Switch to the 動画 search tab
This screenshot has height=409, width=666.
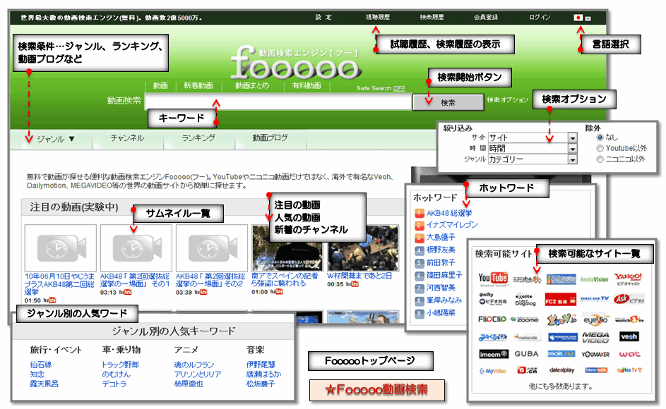pyautogui.click(x=160, y=85)
